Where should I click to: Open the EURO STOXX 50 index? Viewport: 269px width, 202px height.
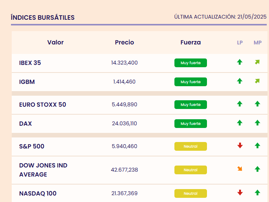[42, 104]
